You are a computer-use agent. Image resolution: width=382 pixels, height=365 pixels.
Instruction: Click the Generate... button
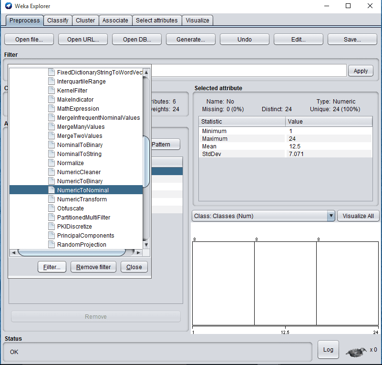(191, 40)
